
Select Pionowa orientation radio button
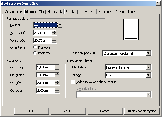coord(35,47)
